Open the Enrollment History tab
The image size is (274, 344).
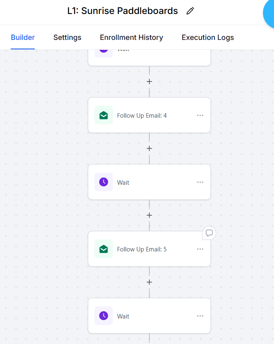(131, 37)
